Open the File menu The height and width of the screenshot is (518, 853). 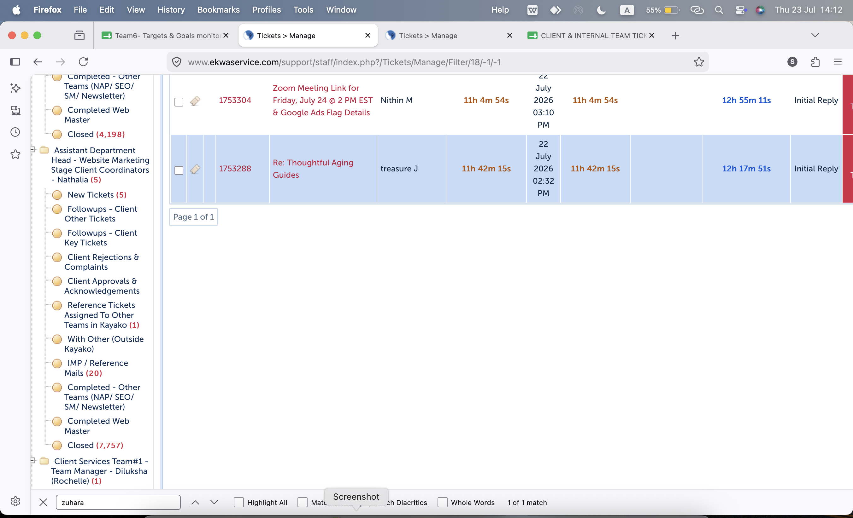point(80,10)
